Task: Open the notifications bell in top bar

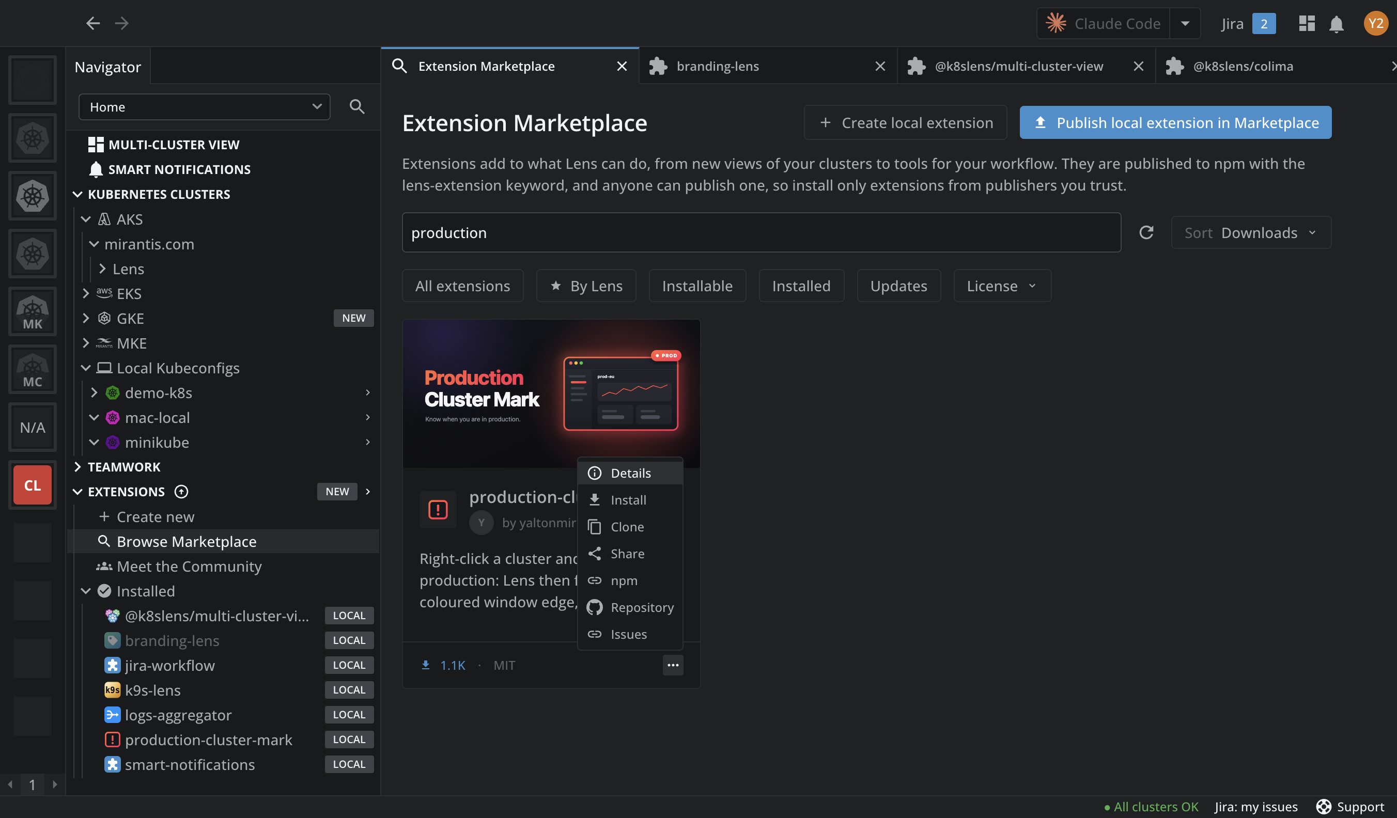Action: click(x=1336, y=24)
